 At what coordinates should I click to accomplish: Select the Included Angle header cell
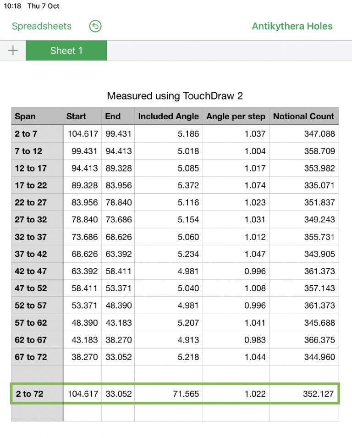tap(168, 116)
